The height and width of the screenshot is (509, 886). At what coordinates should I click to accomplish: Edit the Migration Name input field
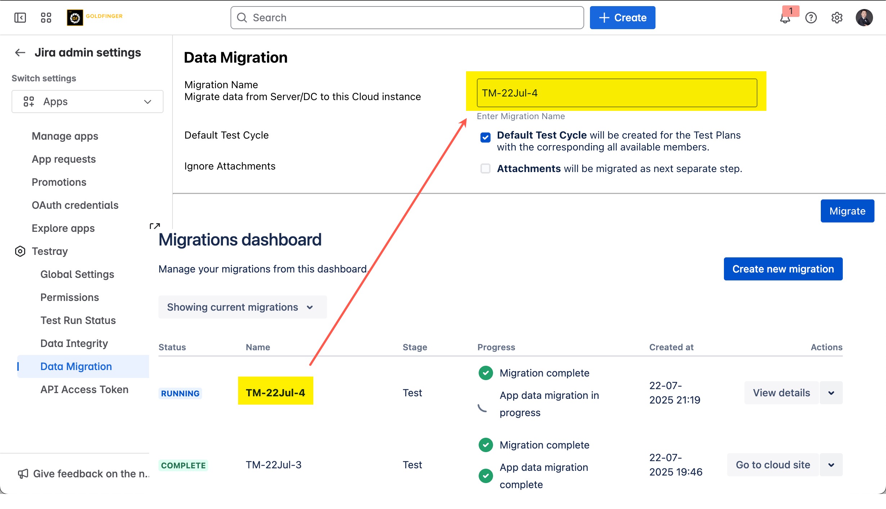point(617,93)
